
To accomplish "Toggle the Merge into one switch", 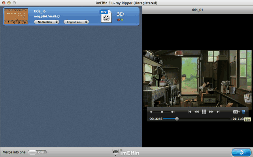I will (x=37, y=152).
